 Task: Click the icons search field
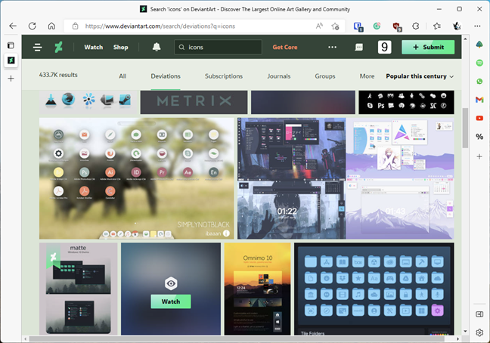(x=219, y=47)
